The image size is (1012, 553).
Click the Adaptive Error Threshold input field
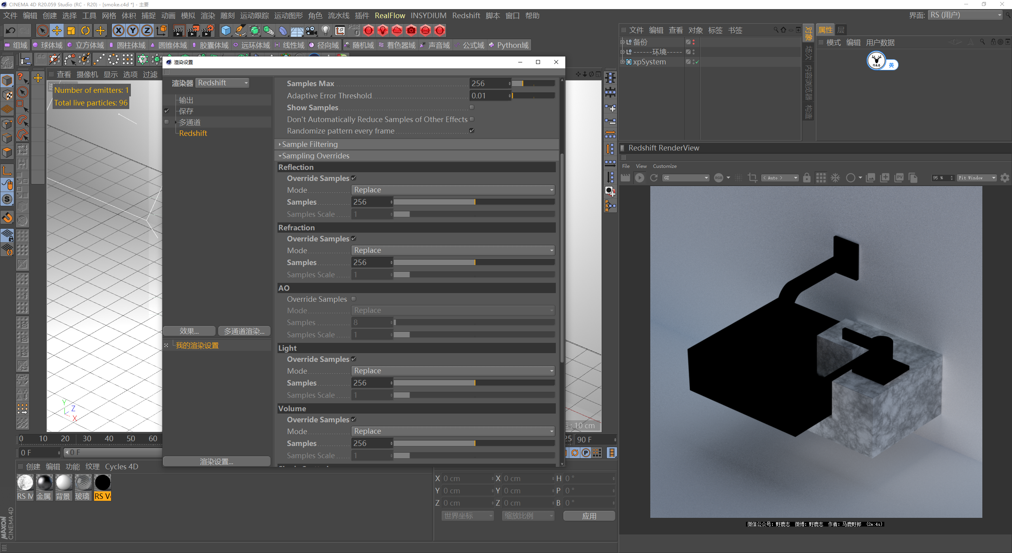click(x=490, y=96)
